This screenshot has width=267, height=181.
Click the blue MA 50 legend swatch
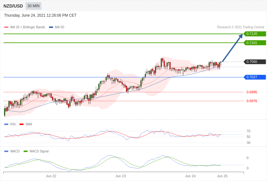(x=51, y=27)
